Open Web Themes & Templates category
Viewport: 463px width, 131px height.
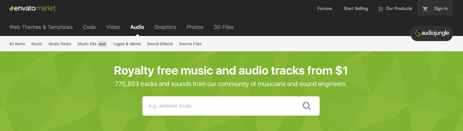(41, 27)
